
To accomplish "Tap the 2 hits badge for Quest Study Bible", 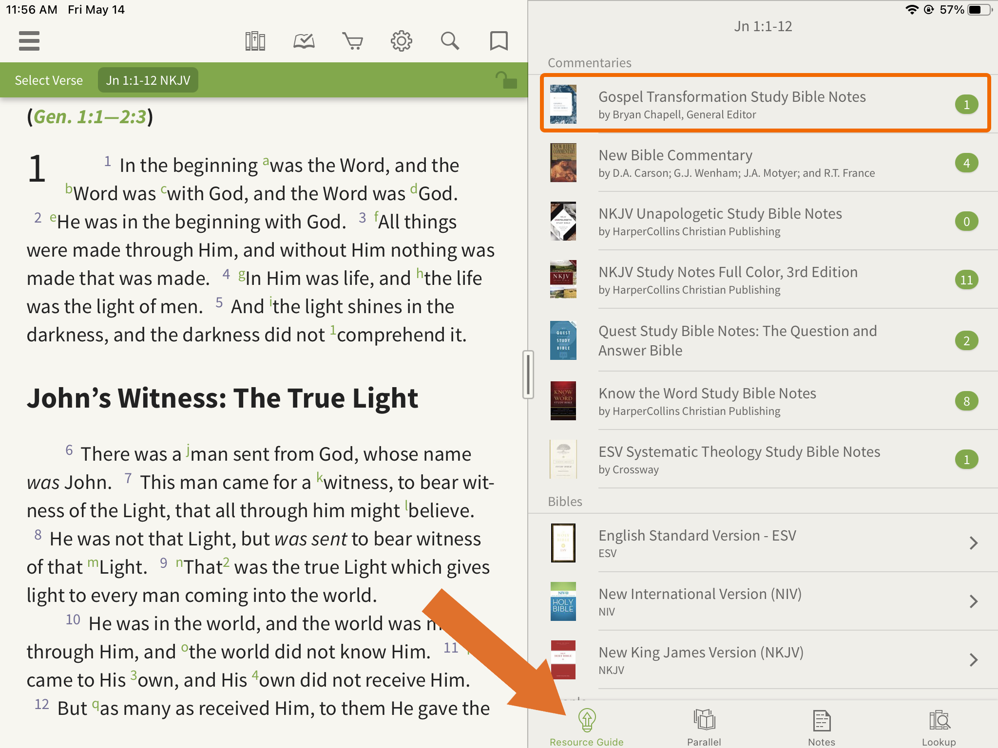I will tap(966, 341).
